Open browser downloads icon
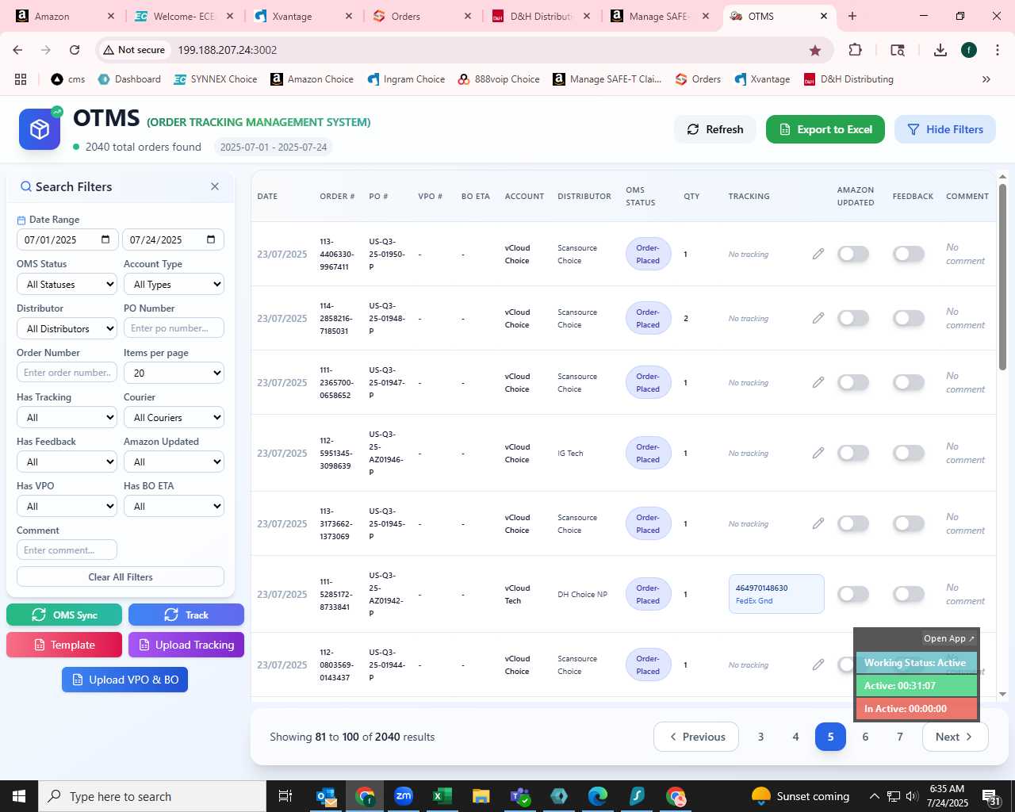Image resolution: width=1015 pixels, height=812 pixels. [940, 50]
